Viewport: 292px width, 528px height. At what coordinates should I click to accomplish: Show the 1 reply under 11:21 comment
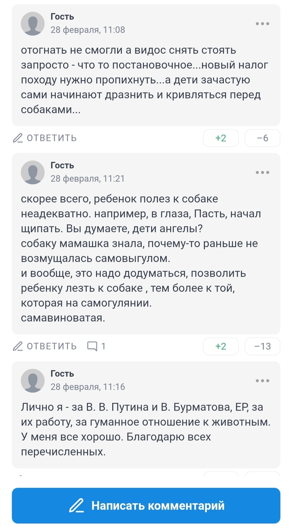coord(96,346)
